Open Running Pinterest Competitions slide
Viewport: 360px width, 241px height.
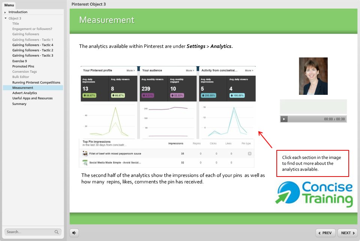tap(36, 82)
